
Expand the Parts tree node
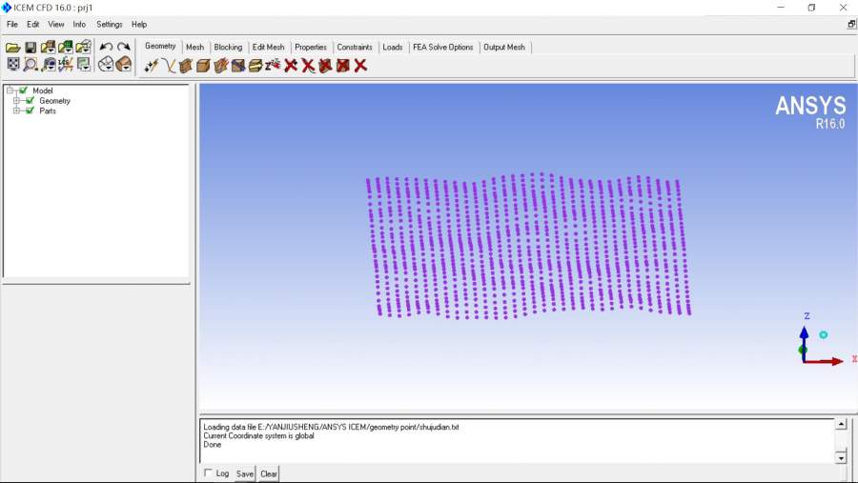tap(17, 111)
